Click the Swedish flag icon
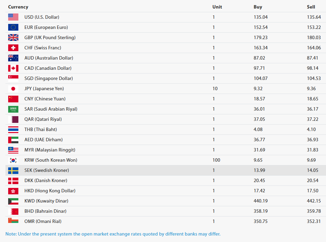326x242 pixels. tap(13, 170)
